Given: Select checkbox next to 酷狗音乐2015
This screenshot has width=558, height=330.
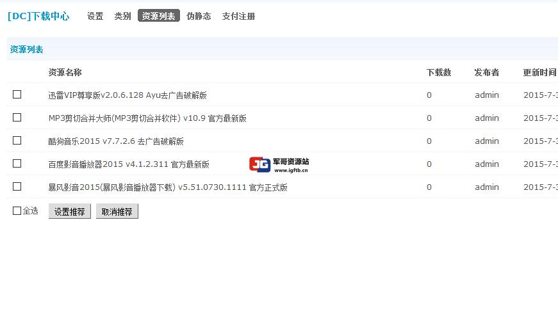Looking at the screenshot, I should pos(17,141).
